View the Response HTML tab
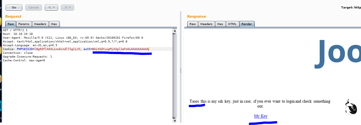361x125 pixels. [232, 24]
